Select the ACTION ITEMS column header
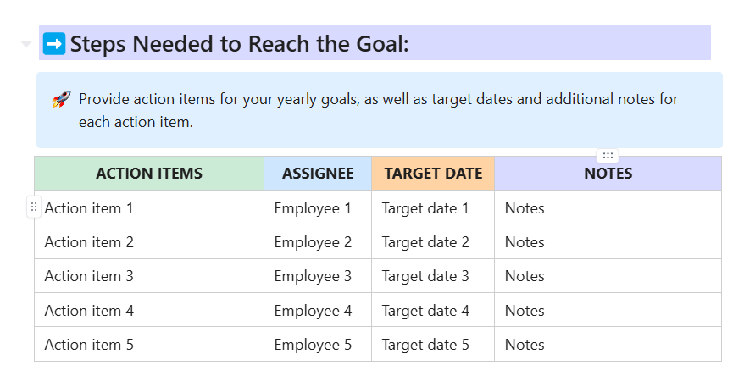Screen dimensions: 755x376 coord(149,174)
